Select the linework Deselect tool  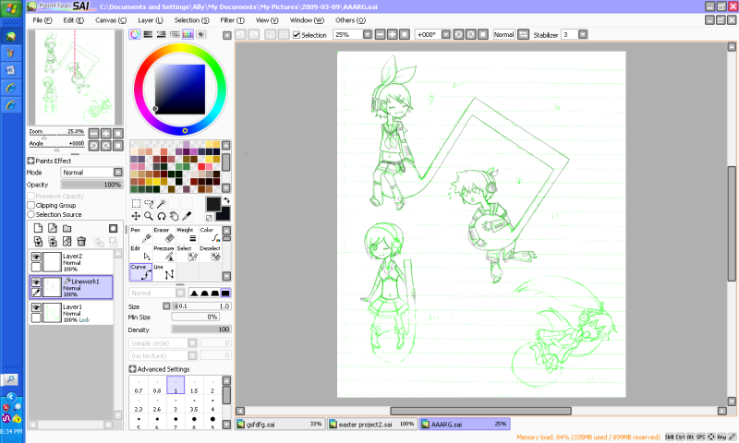(211, 253)
